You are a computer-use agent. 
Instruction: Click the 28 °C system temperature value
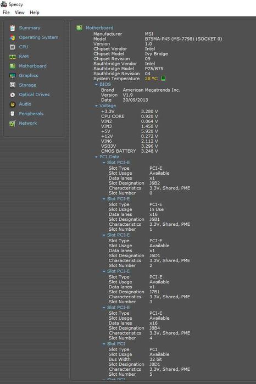pyautogui.click(x=151, y=79)
